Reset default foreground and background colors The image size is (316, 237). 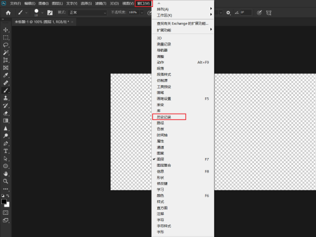[3, 196]
